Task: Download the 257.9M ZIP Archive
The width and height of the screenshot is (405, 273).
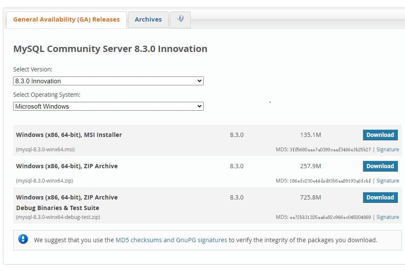Action: click(380, 166)
